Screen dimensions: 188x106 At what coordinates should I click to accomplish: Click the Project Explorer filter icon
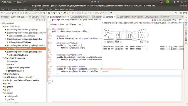[42, 20]
